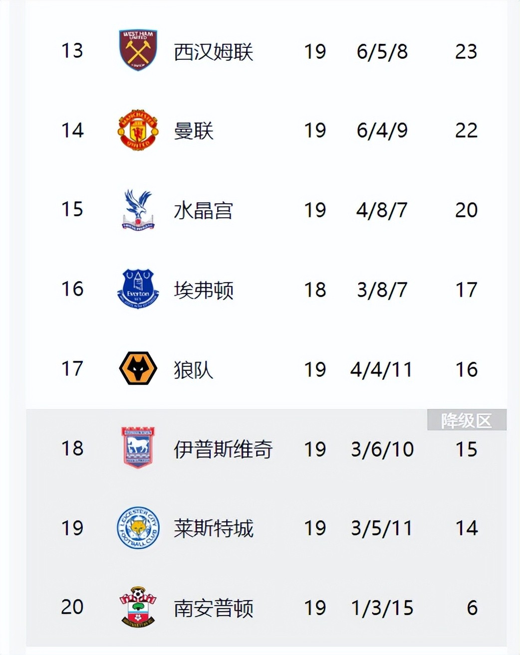The width and height of the screenshot is (520, 655).
Task: Open the 西汉姆联 team name
Action: [214, 51]
